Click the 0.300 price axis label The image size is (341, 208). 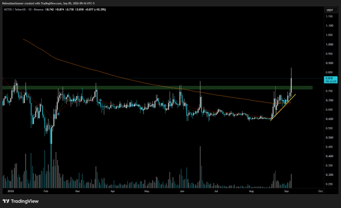(x=329, y=175)
